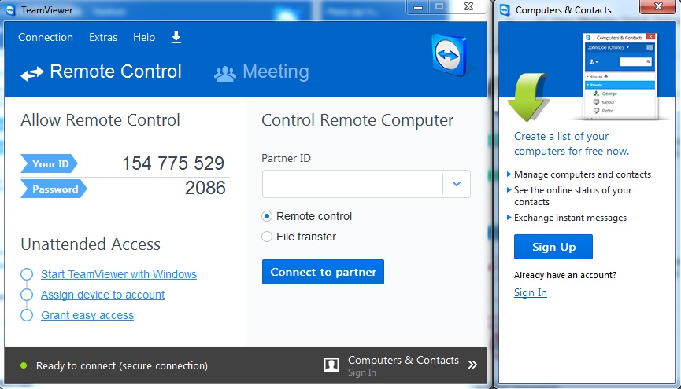Close the Computers & Contacts window
The image size is (681, 389).
tap(658, 6)
